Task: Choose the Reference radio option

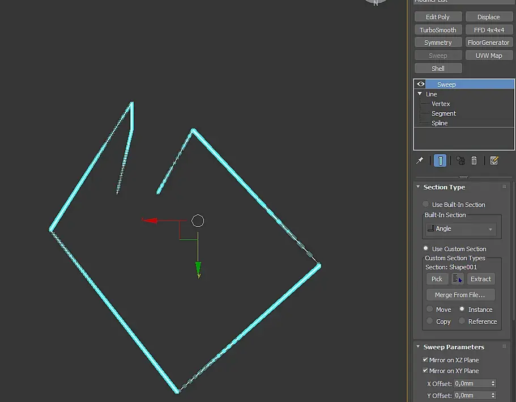Action: (462, 321)
